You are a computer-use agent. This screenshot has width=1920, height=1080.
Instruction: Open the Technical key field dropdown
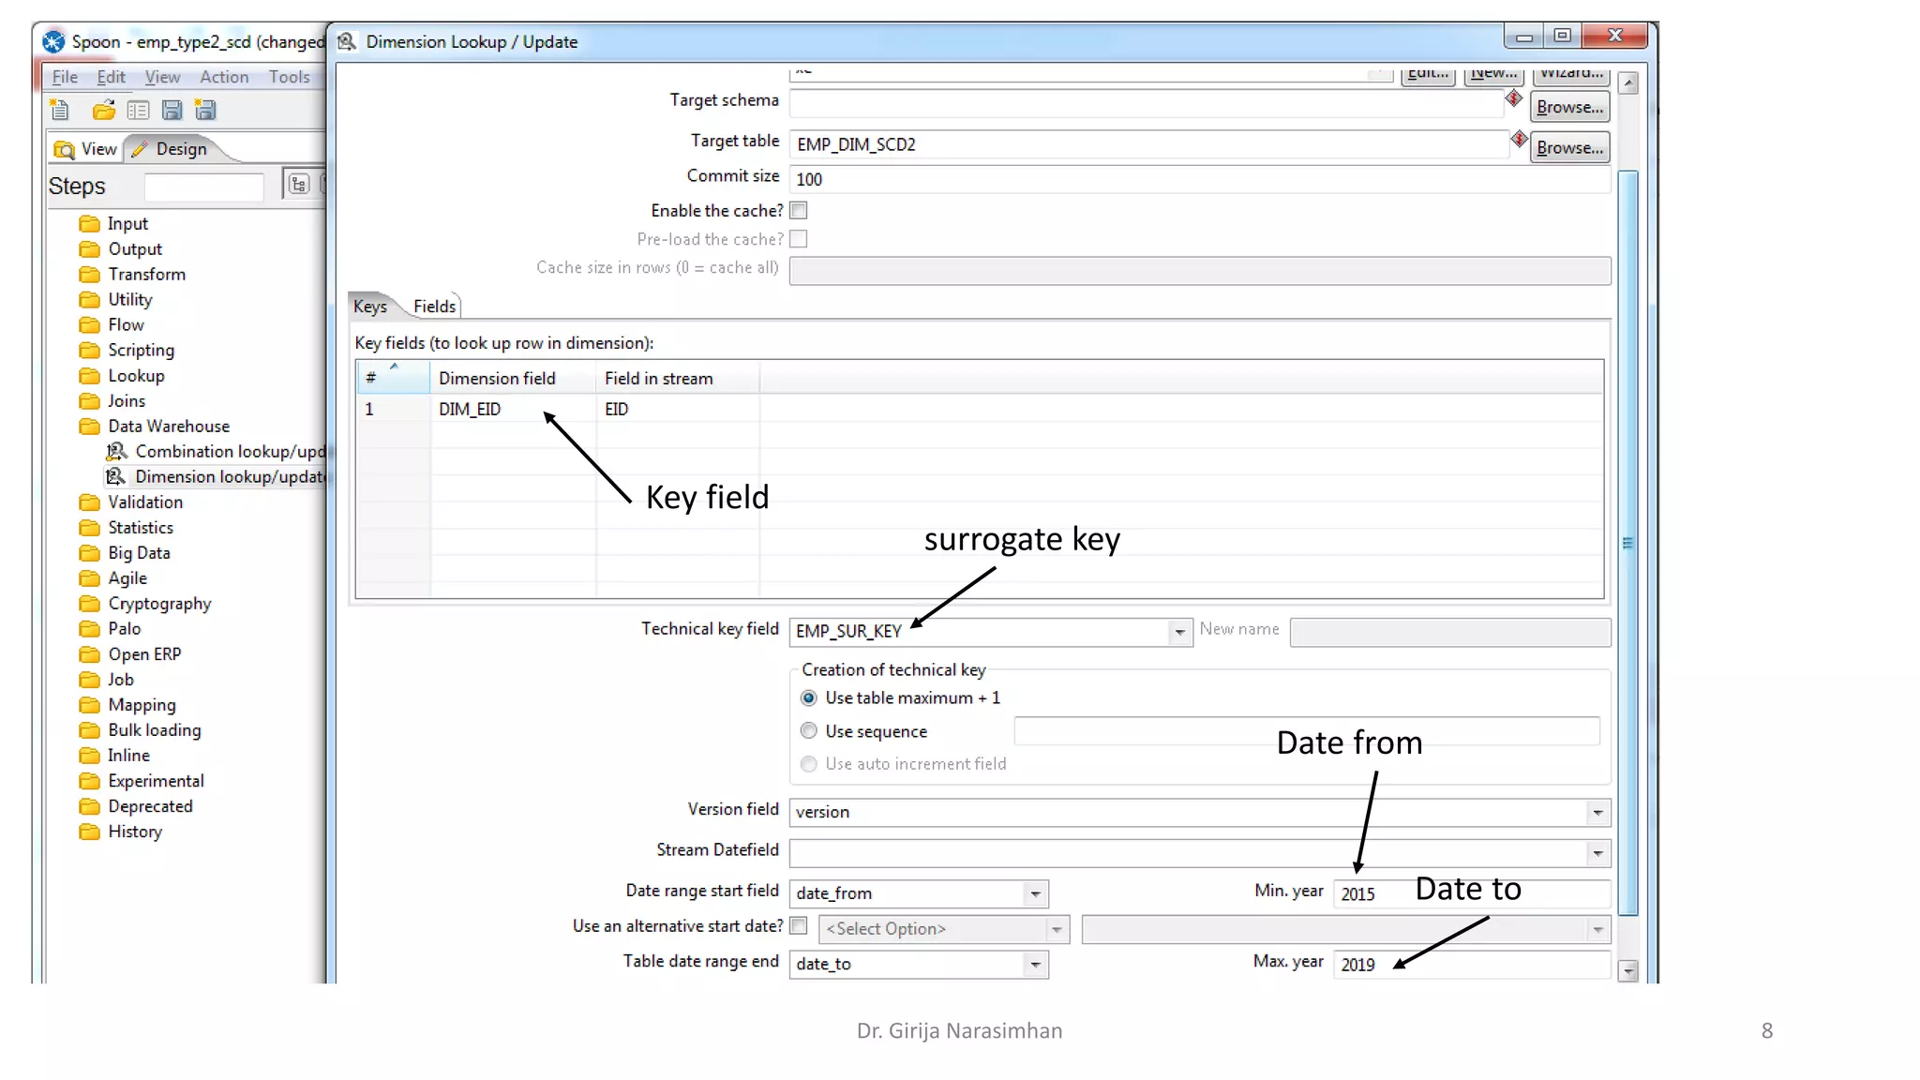click(x=1179, y=632)
